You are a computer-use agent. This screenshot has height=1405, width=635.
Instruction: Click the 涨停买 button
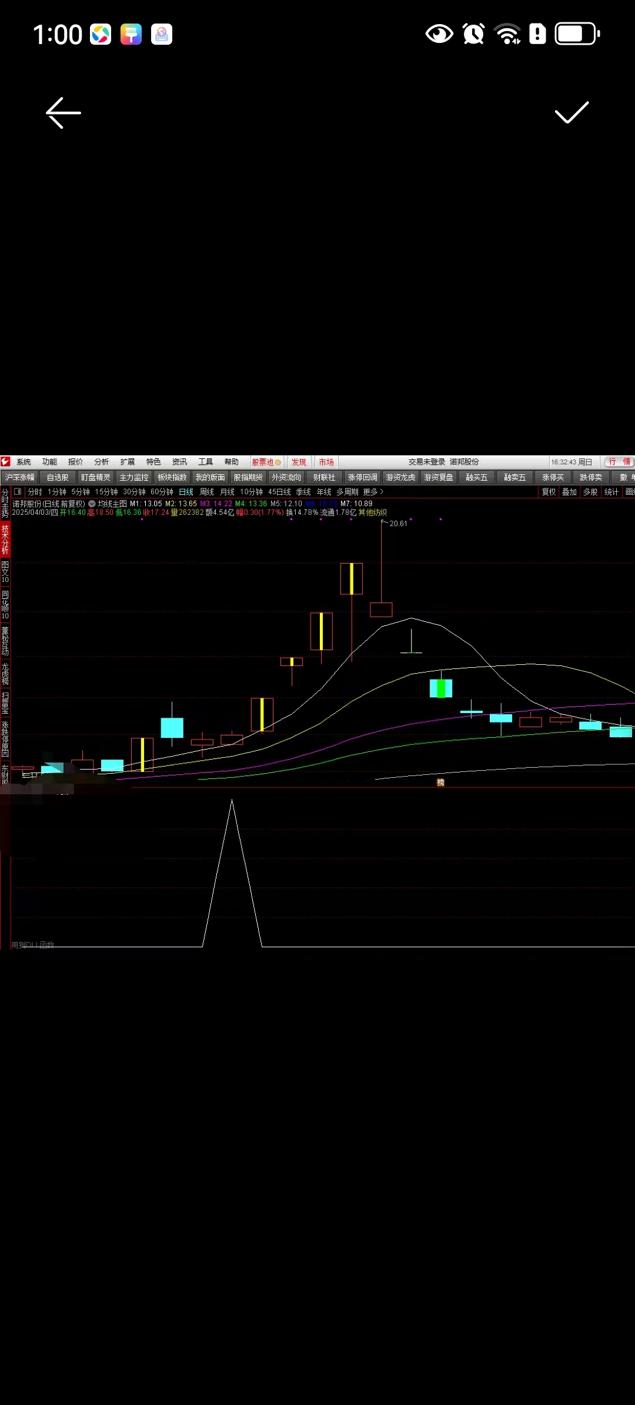553,477
